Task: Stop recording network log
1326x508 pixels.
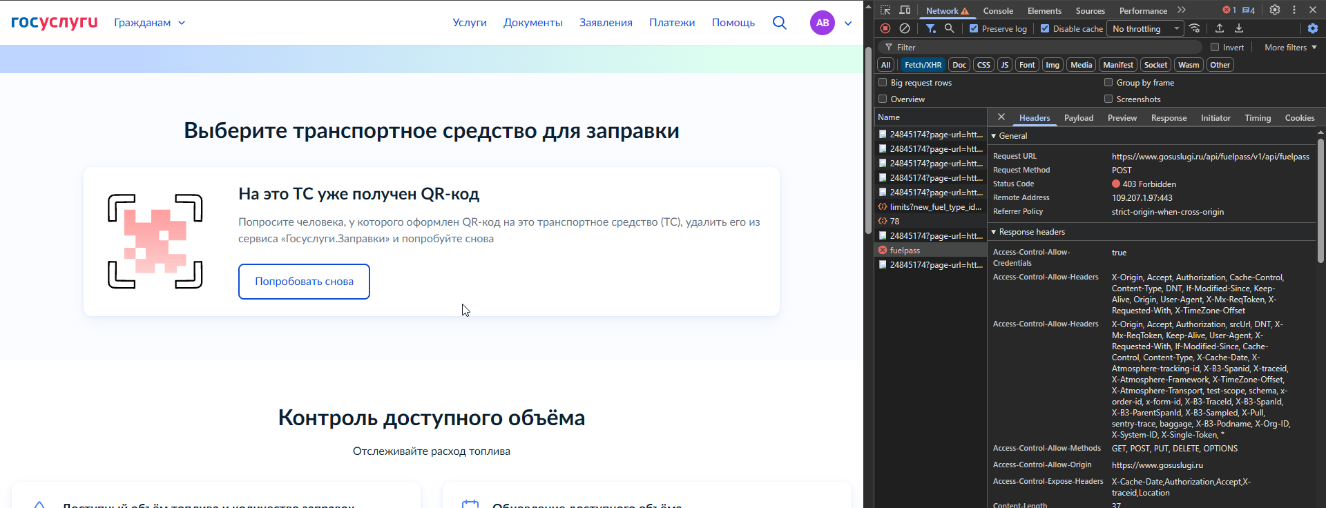Action: (x=885, y=28)
